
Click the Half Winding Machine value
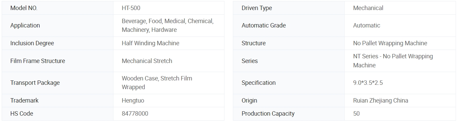coord(150,43)
